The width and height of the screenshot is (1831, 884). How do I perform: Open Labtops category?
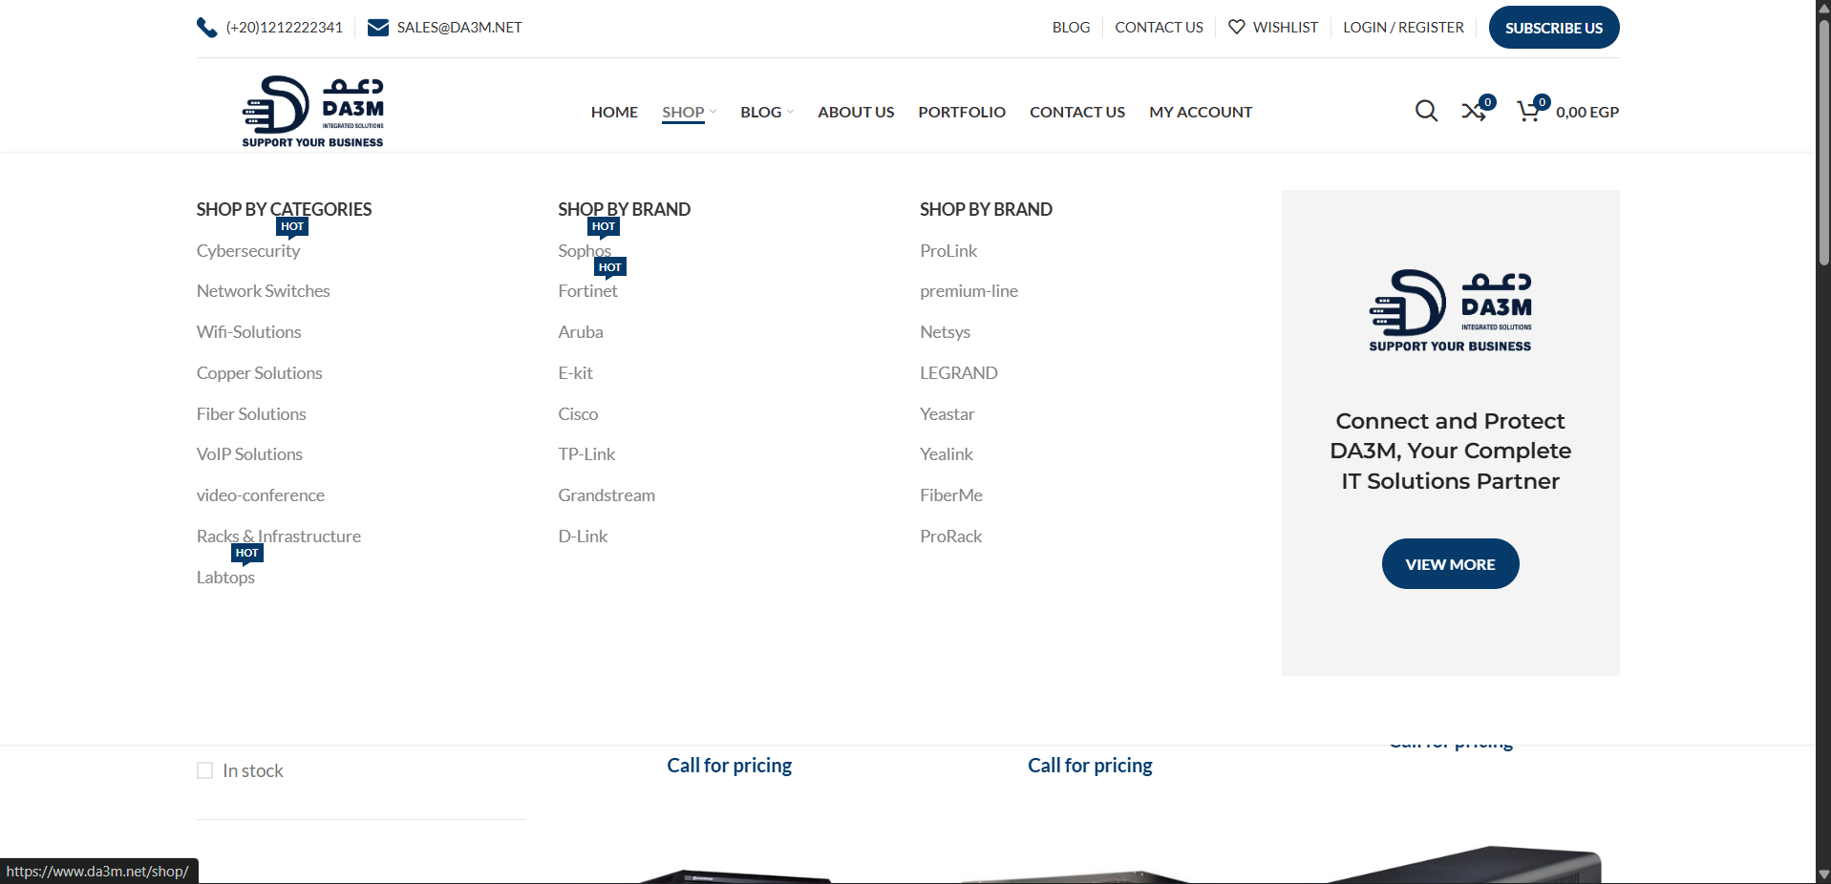[225, 578]
